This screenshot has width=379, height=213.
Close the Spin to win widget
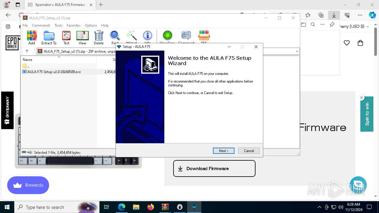coord(362,98)
